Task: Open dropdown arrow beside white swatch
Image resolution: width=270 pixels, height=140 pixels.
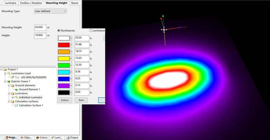Action: click(x=71, y=38)
